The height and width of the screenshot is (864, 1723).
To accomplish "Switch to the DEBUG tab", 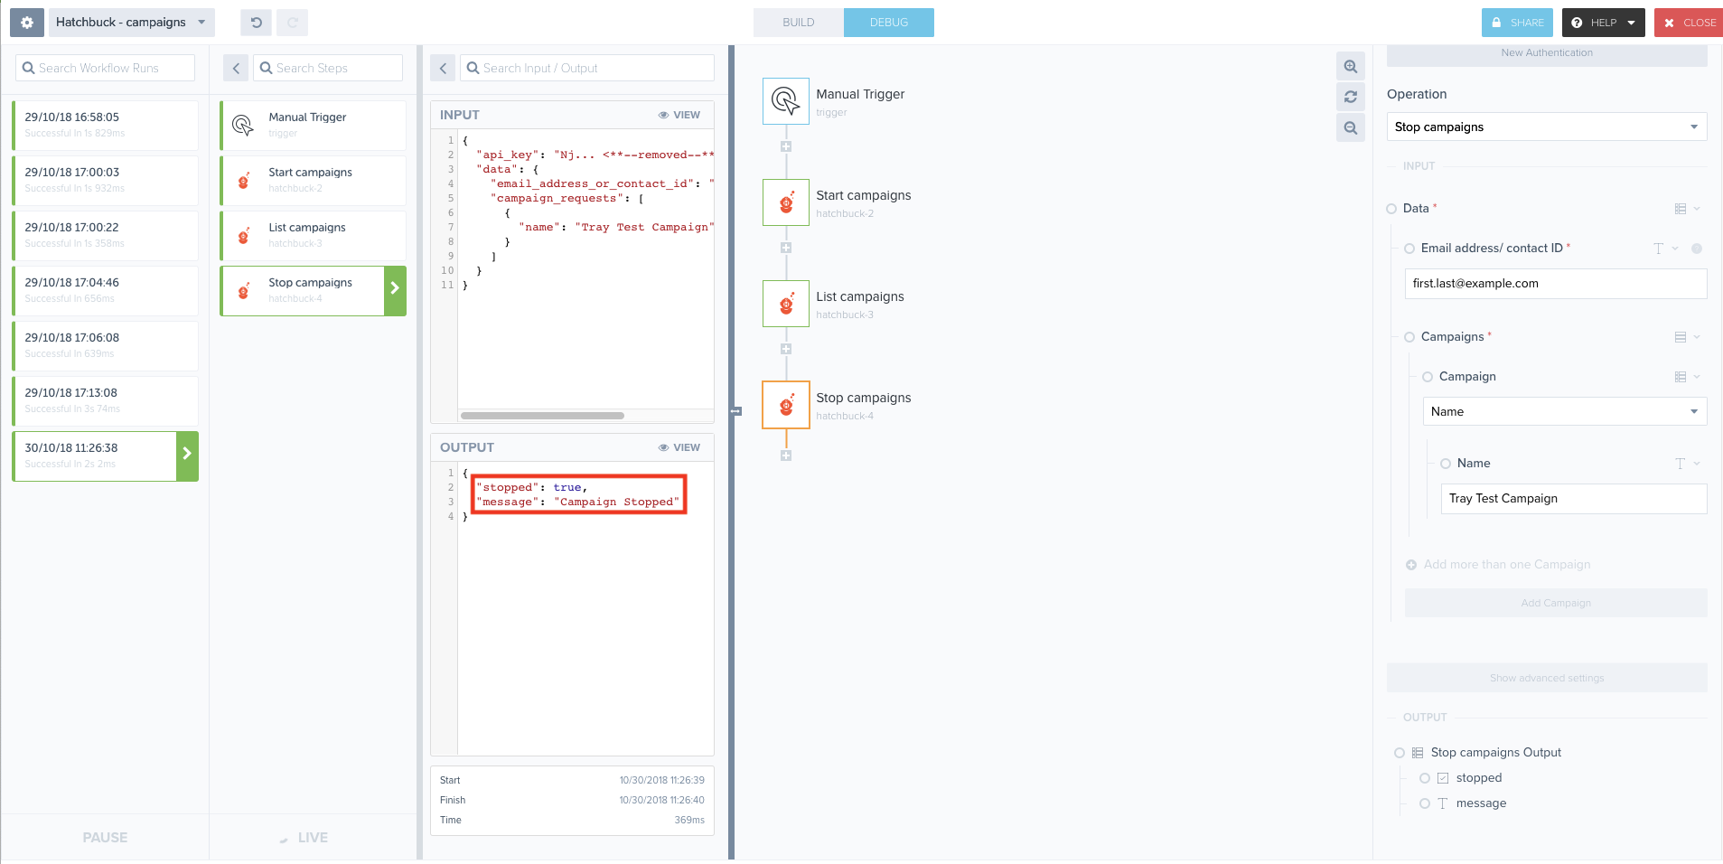I will 888,23.
